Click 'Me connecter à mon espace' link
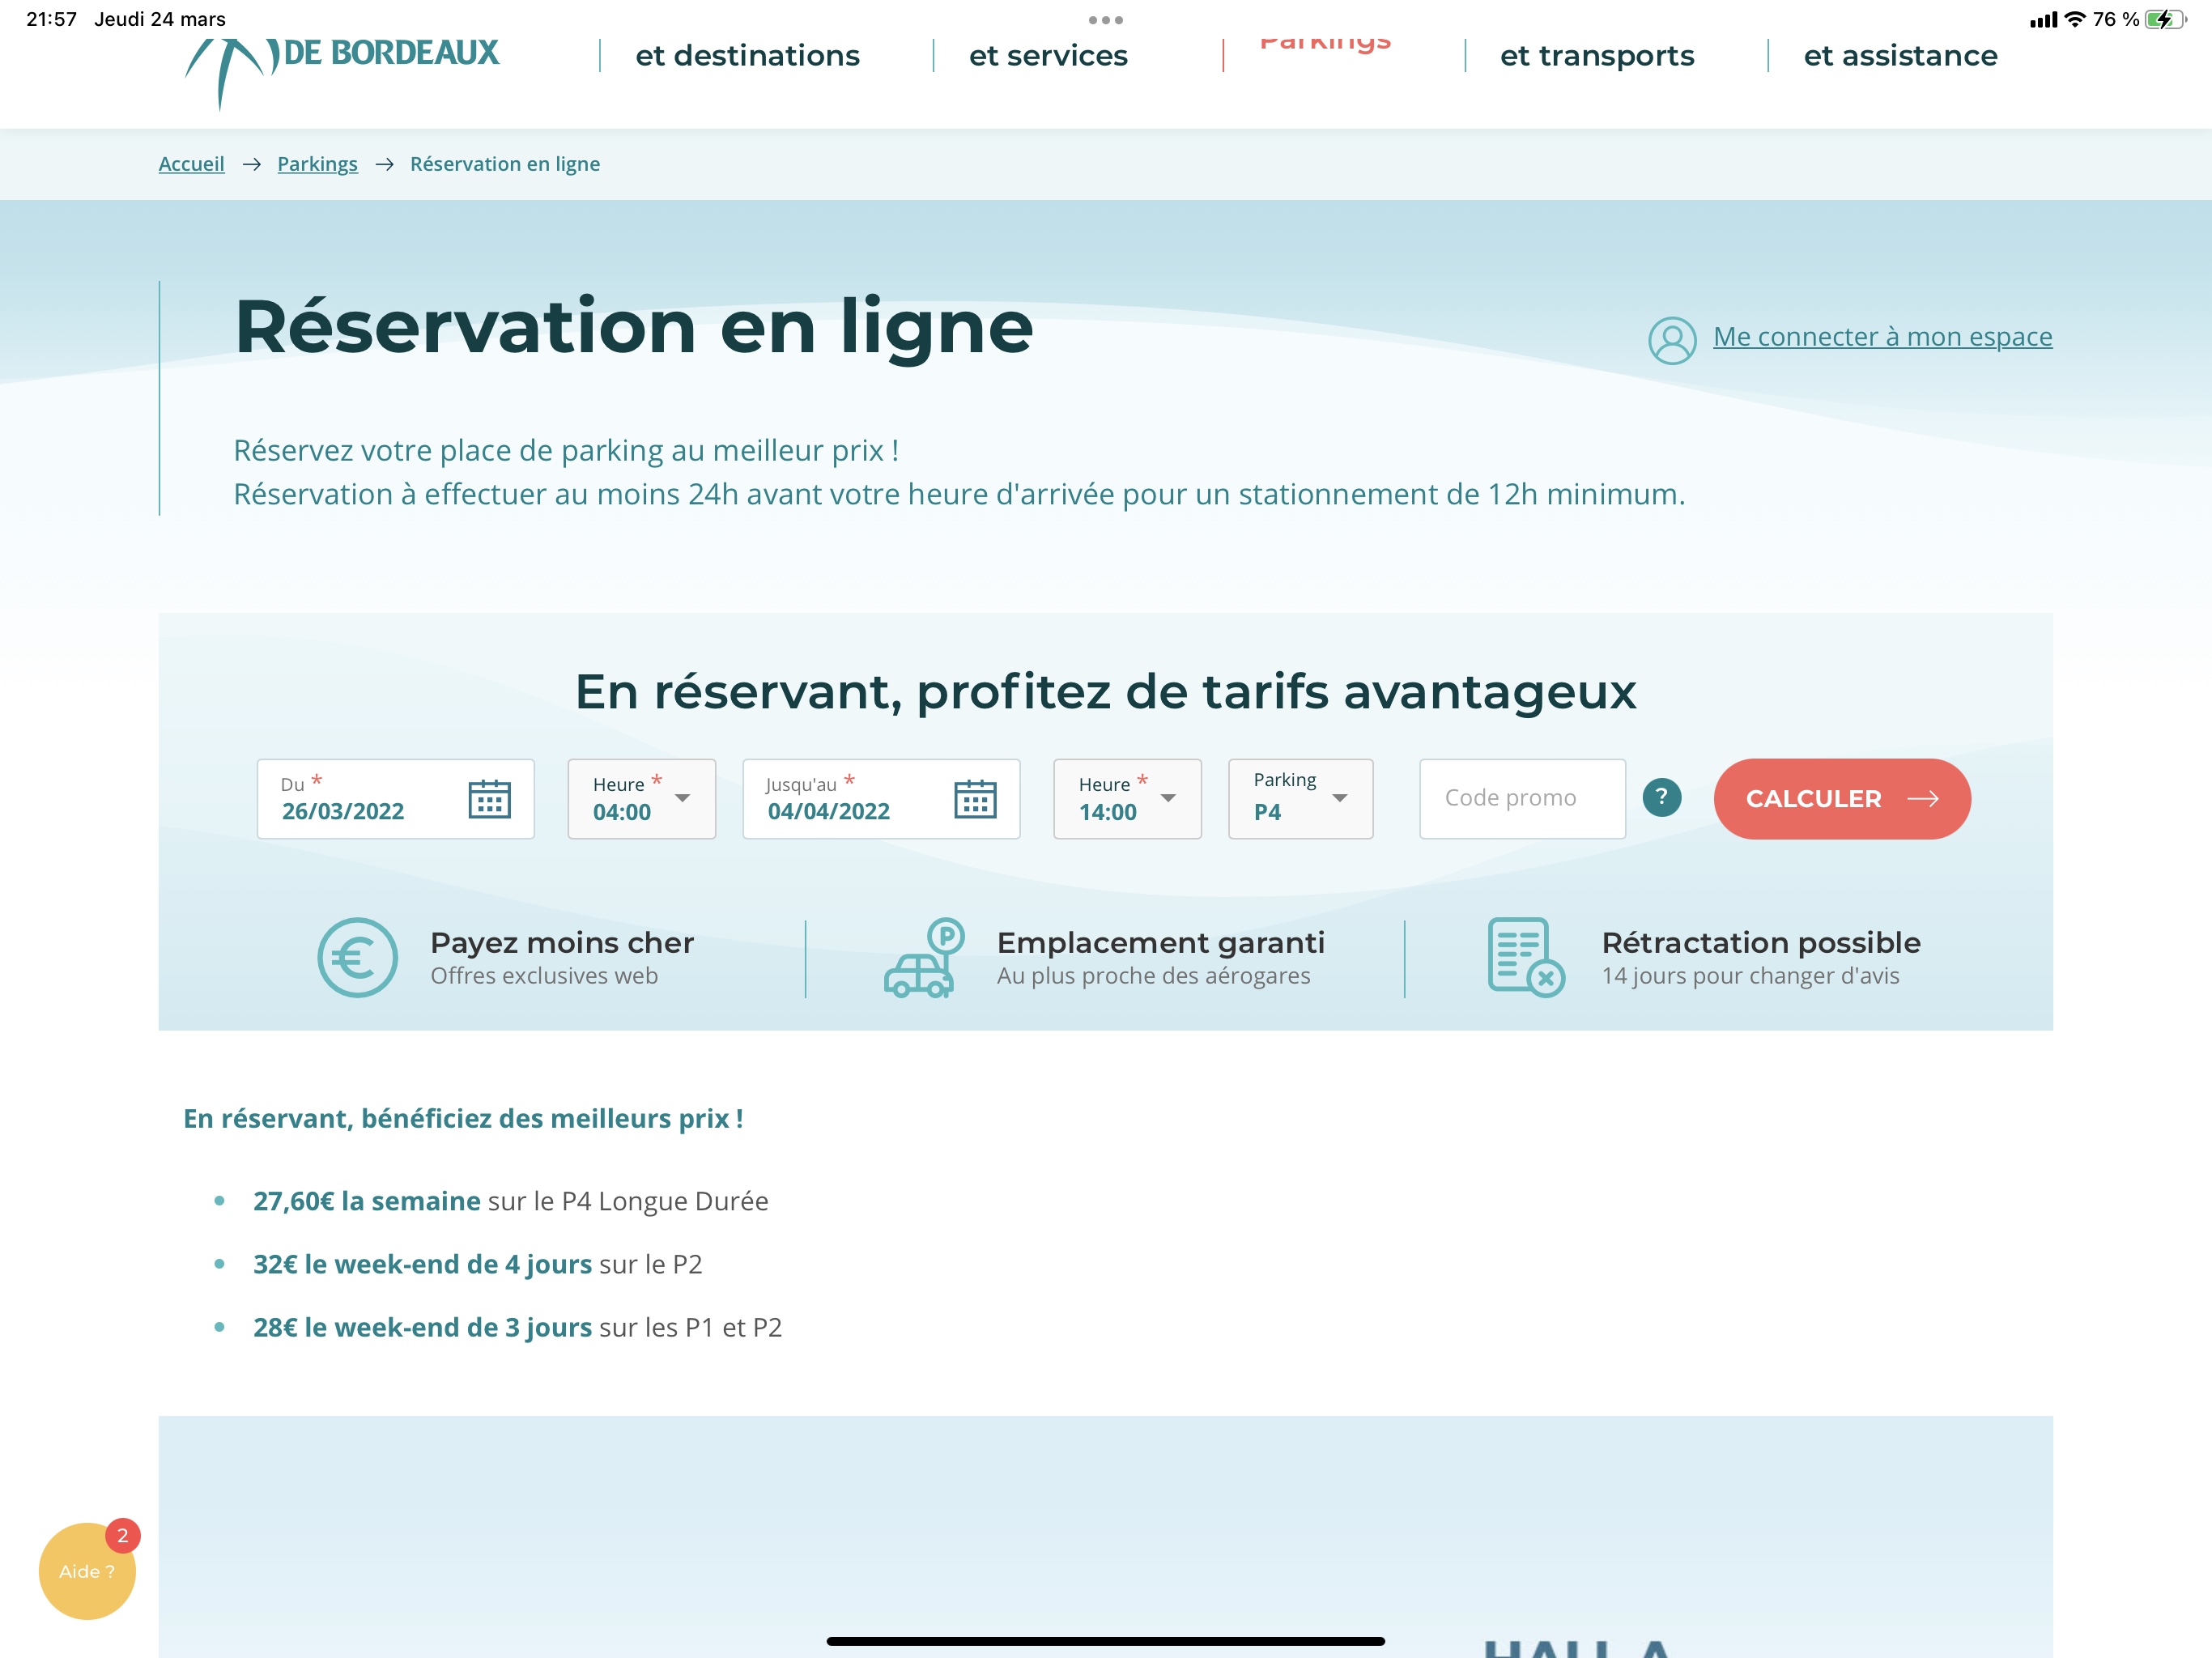 pos(1882,337)
